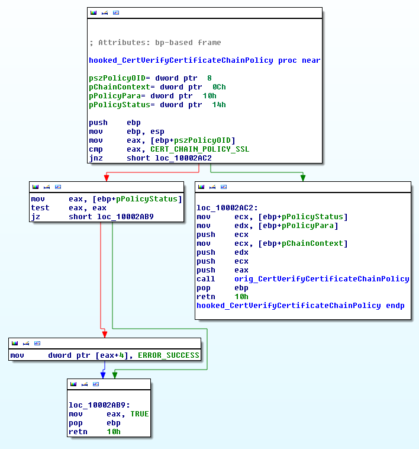Click 'mov eax, [ebp+pszPolicyOID]' instruction

pyautogui.click(x=162, y=140)
